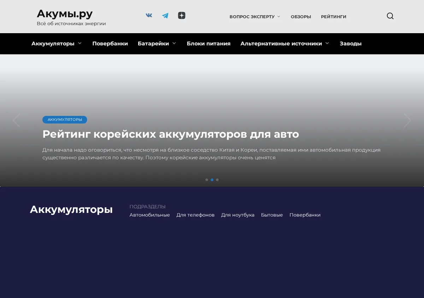This screenshot has width=424, height=298.
Task: Open the VK social network icon
Action: coord(149,16)
